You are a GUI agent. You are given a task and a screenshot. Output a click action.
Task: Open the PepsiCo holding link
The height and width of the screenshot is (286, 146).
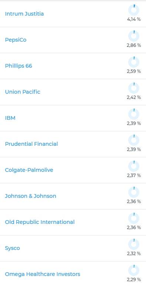16,40
